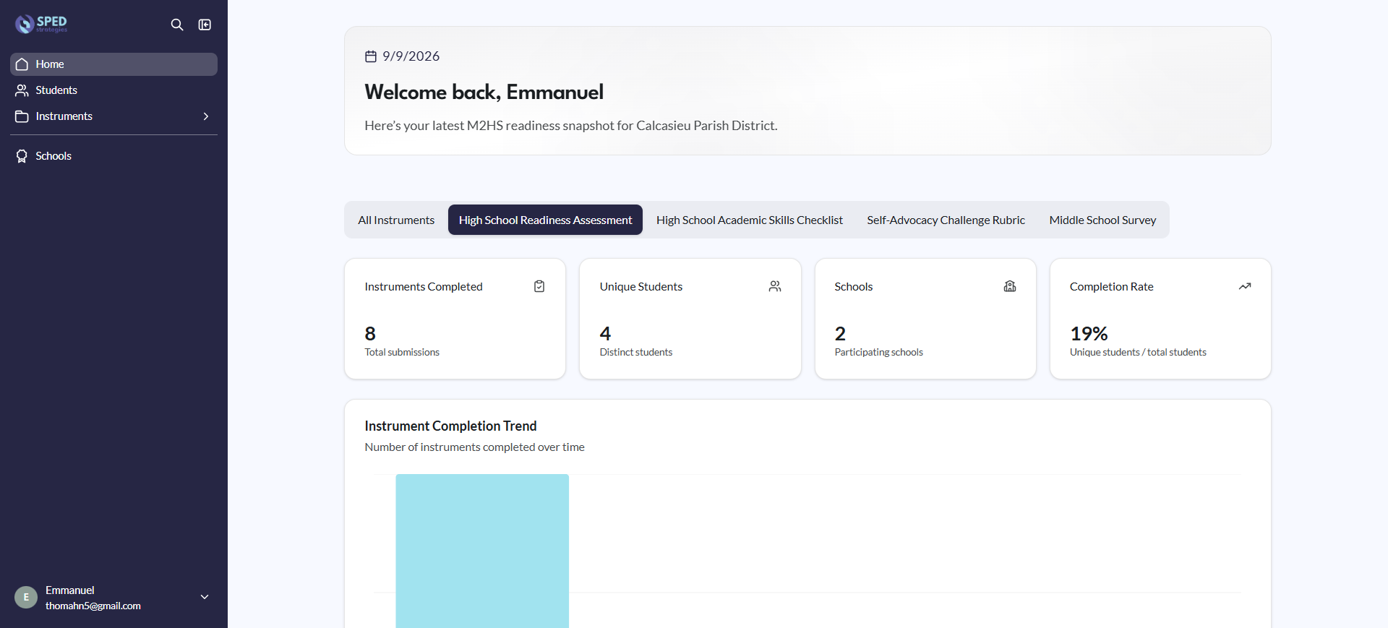Click Unique Students people icon

coord(775,286)
